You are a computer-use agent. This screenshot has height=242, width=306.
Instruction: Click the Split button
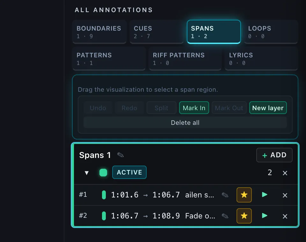pos(161,108)
